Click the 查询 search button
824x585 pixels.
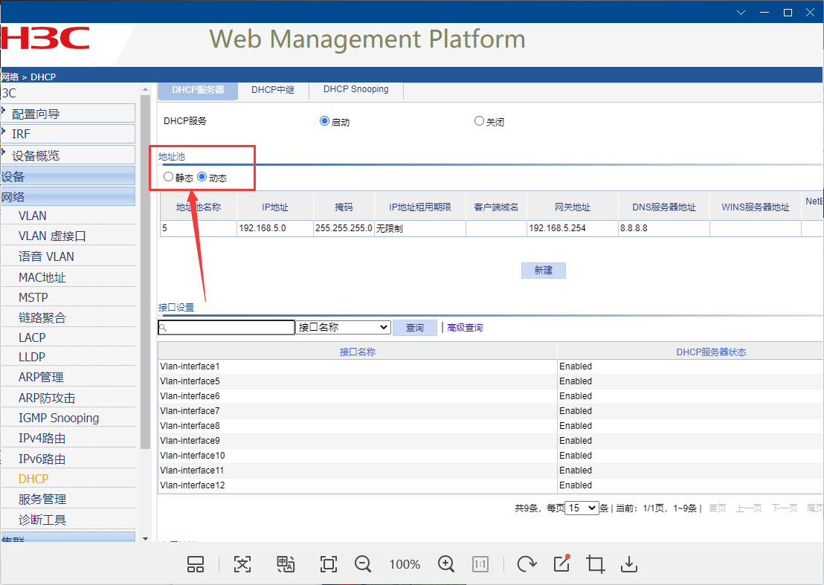(415, 328)
